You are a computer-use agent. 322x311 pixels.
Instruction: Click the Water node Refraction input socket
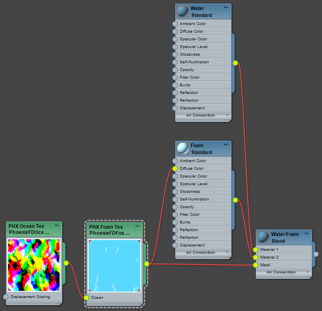(175, 100)
